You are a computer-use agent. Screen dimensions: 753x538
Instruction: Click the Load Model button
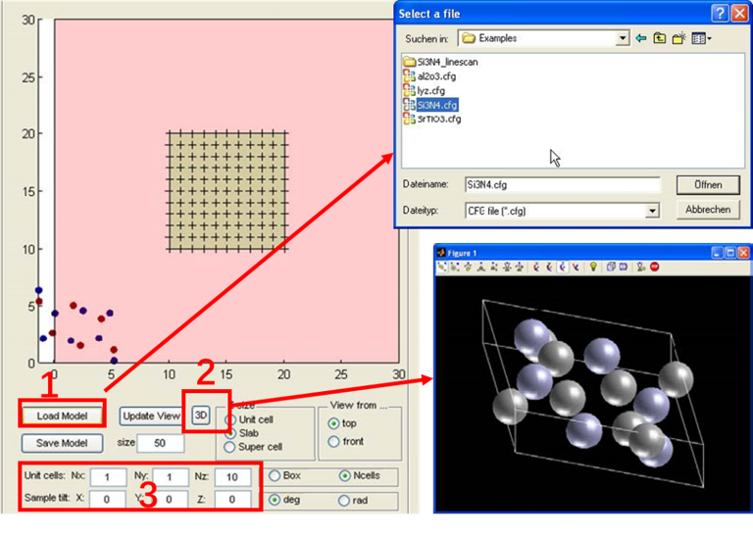click(63, 416)
